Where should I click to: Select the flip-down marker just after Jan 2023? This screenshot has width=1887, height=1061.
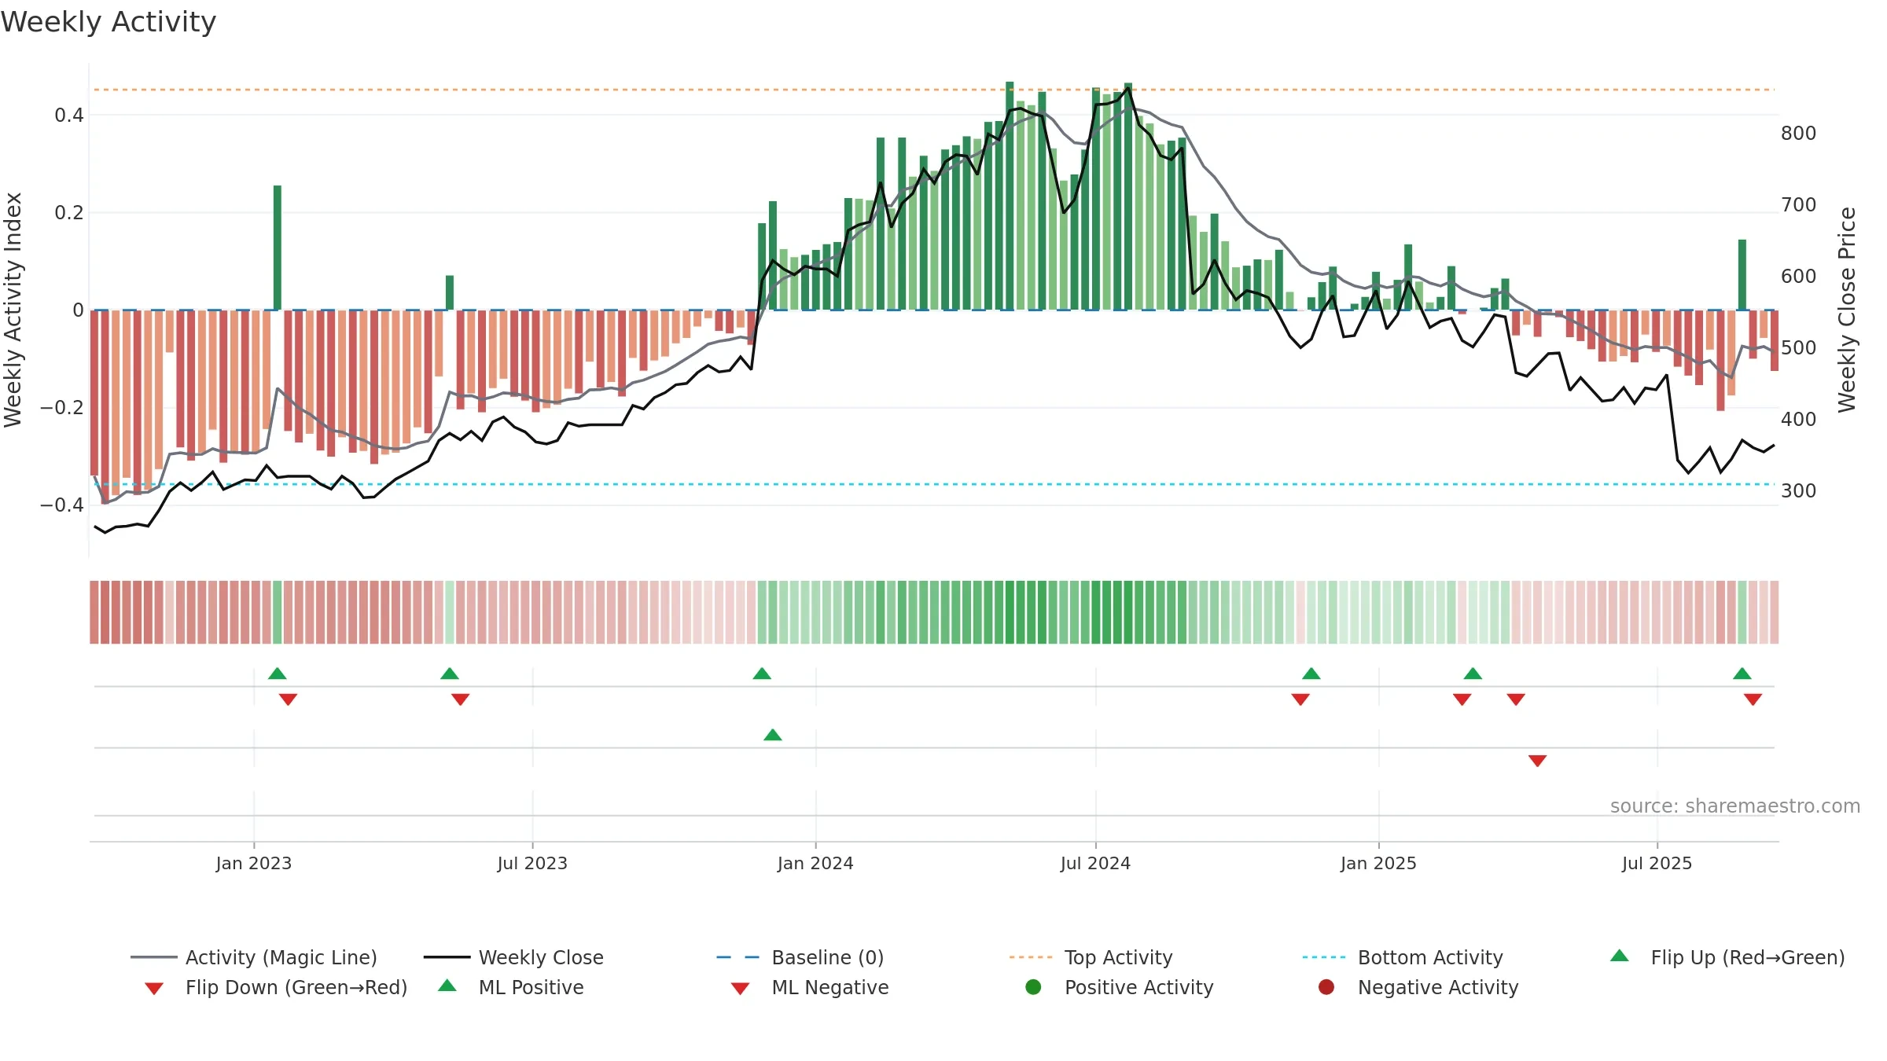[288, 699]
